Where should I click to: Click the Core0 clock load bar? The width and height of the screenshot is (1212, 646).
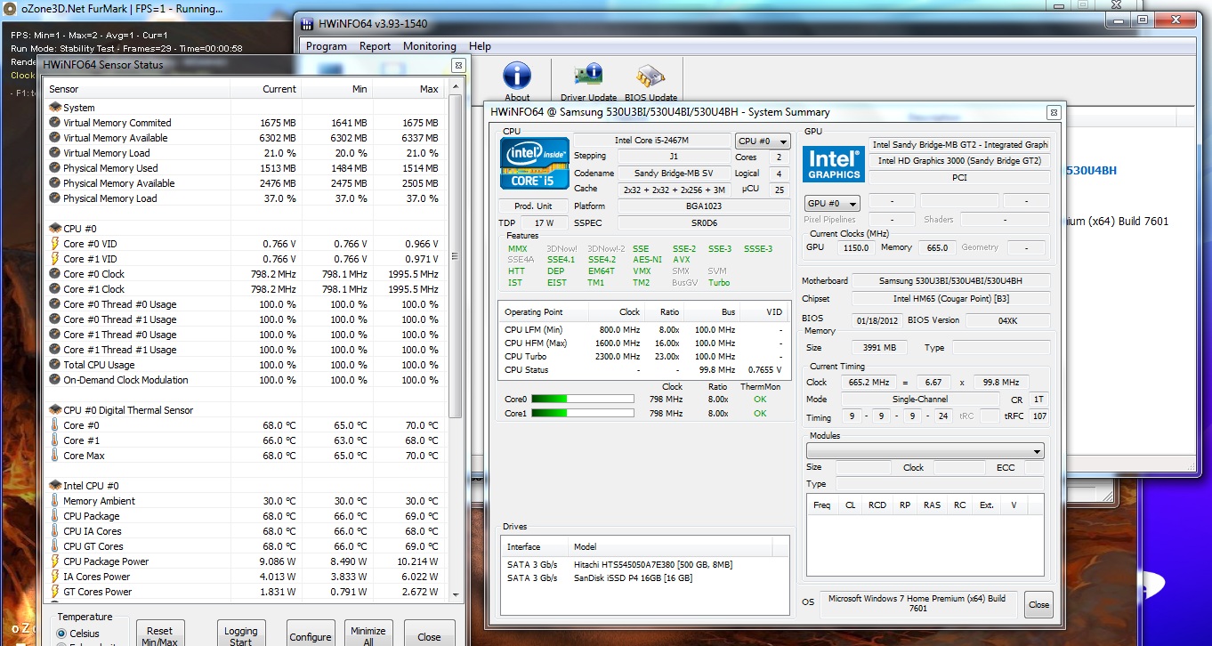pos(583,400)
